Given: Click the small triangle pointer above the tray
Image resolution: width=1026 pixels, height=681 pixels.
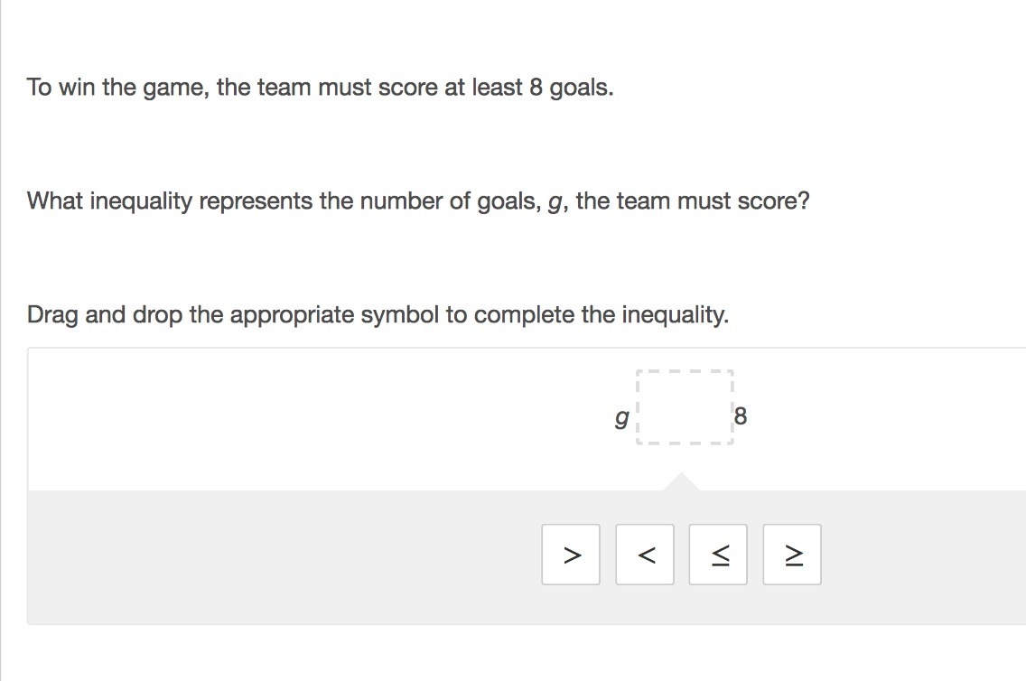Looking at the screenshot, I should click(x=681, y=482).
